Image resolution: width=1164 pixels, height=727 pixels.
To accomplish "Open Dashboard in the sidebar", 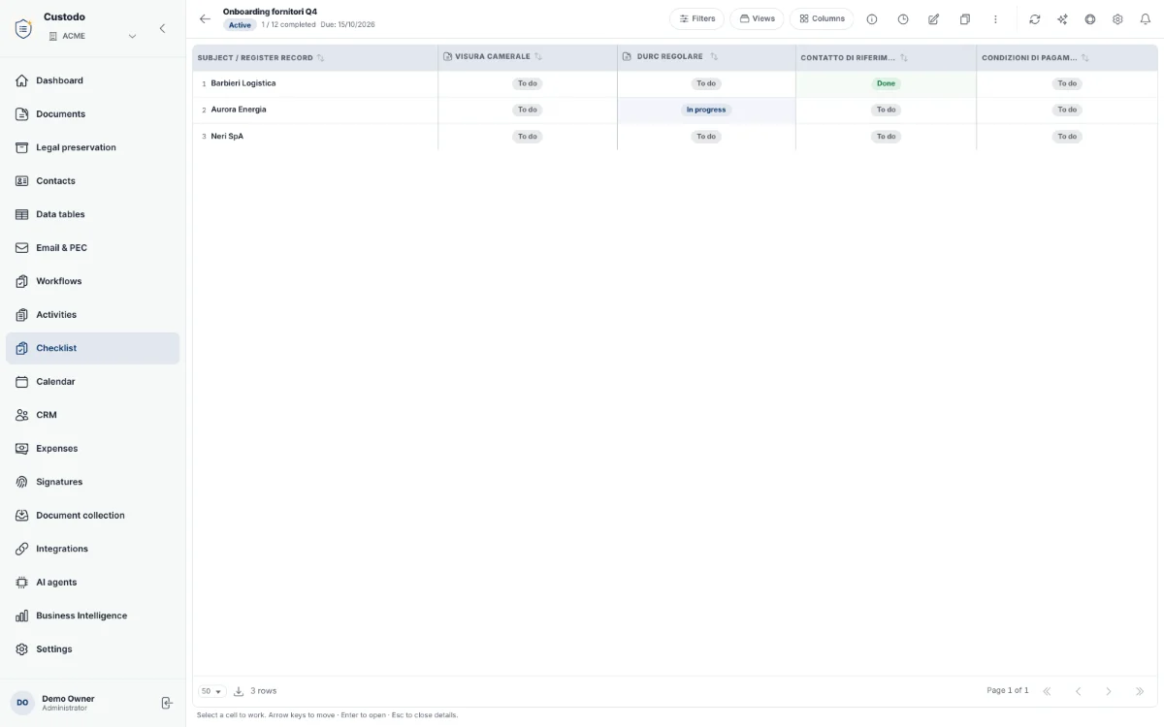I will click(92, 80).
